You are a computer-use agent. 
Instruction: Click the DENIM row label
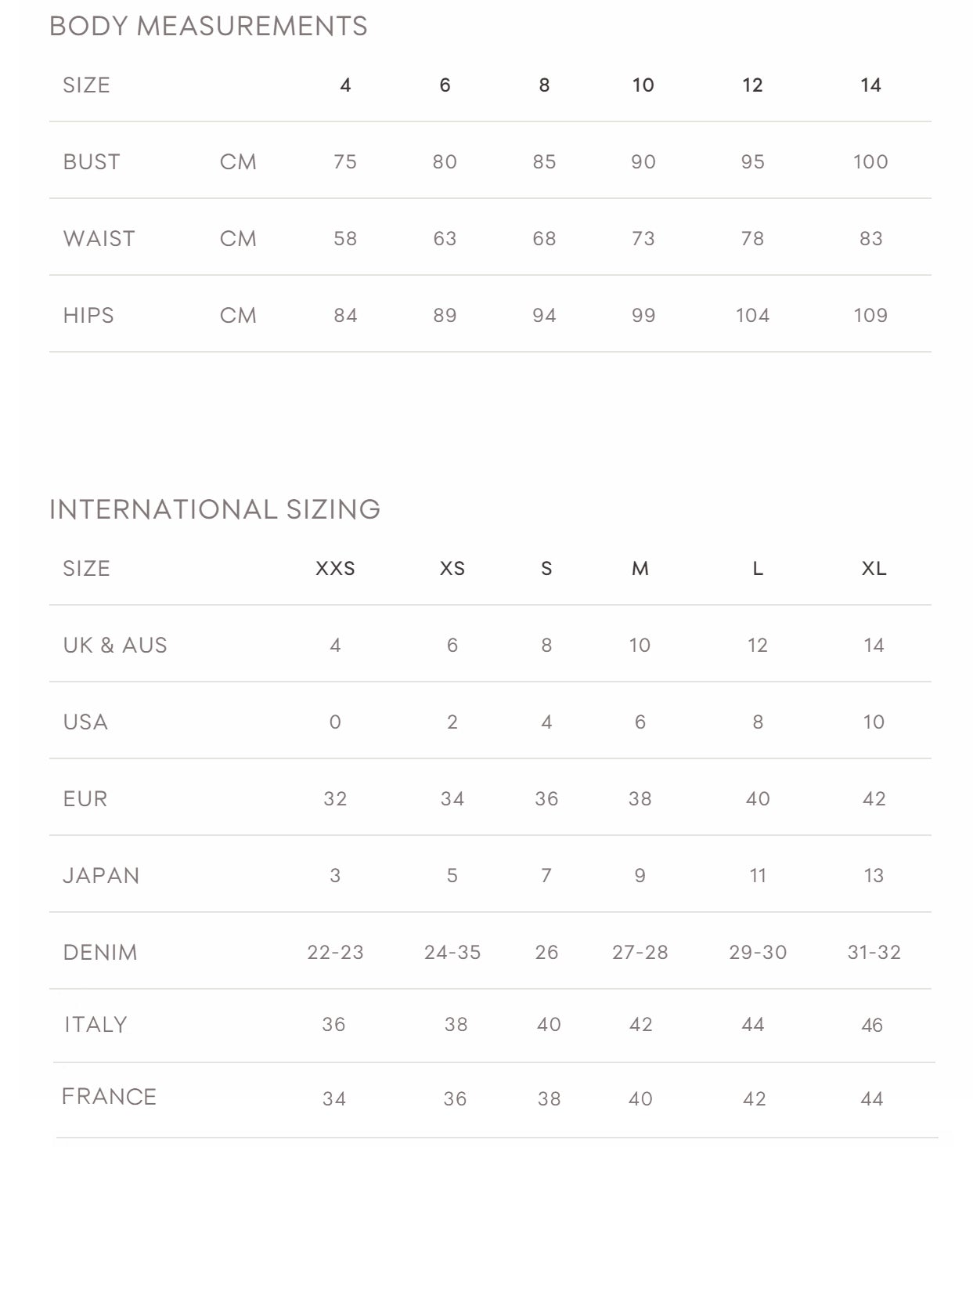(100, 952)
